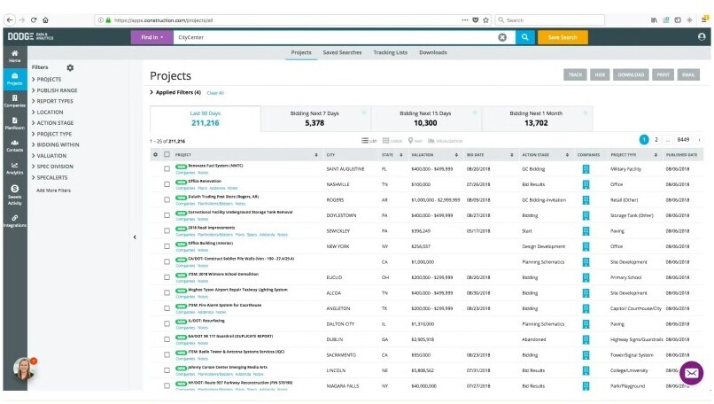Open the Companies sidebar icon
Viewport: 714px width, 404px height.
pos(14,101)
